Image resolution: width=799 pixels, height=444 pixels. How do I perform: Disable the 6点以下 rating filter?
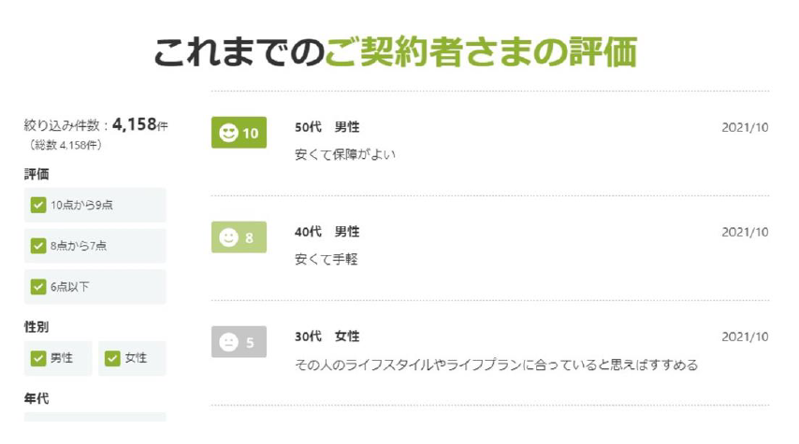coord(38,287)
